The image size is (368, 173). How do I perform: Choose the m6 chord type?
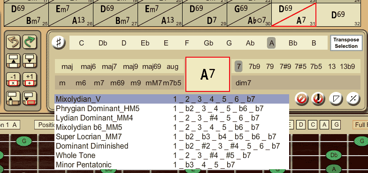point(81,83)
